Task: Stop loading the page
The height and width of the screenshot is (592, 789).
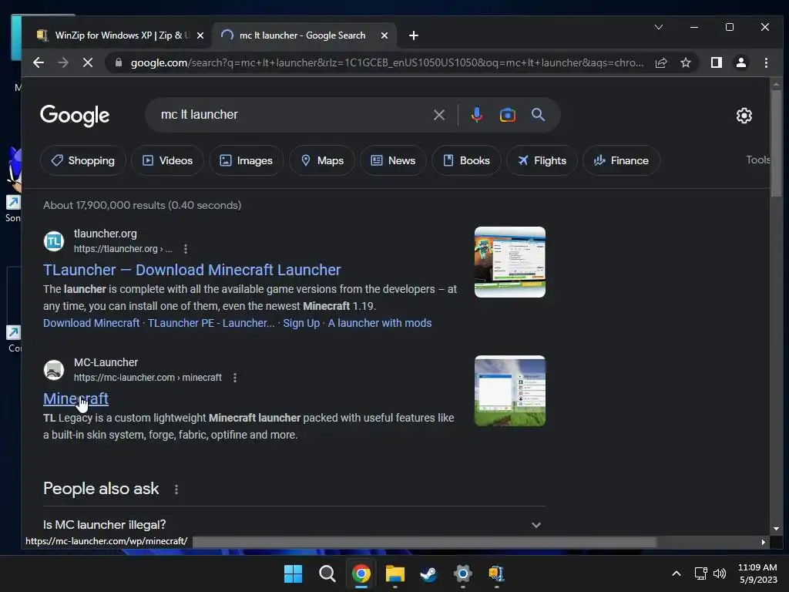Action: (x=88, y=62)
